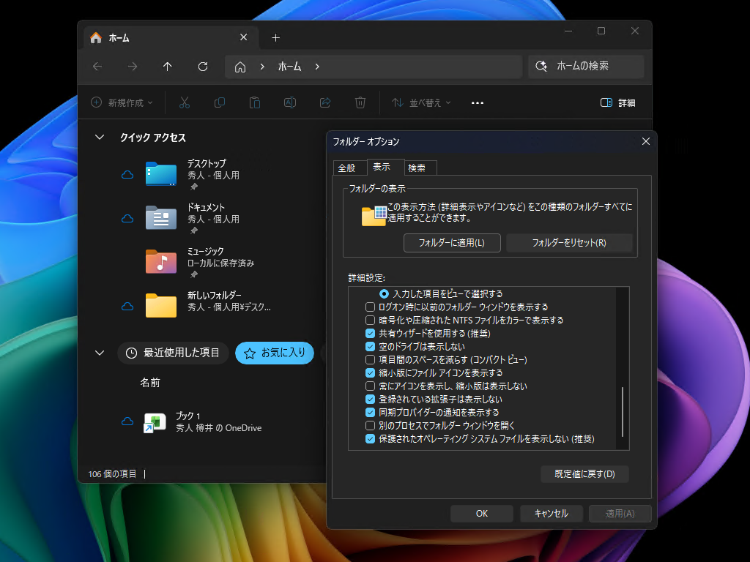This screenshot has width=750, height=562.
Task: Click the 既定値に戻す button
Action: point(584,473)
